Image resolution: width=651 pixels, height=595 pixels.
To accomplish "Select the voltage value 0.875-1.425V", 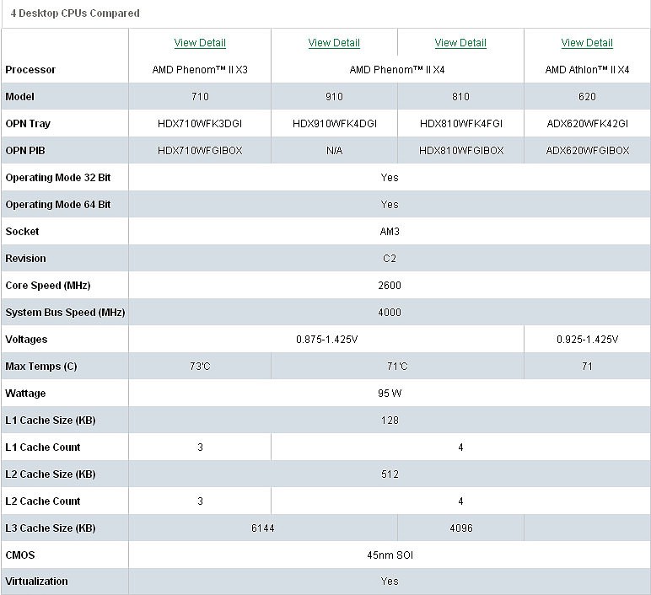I will click(x=326, y=340).
